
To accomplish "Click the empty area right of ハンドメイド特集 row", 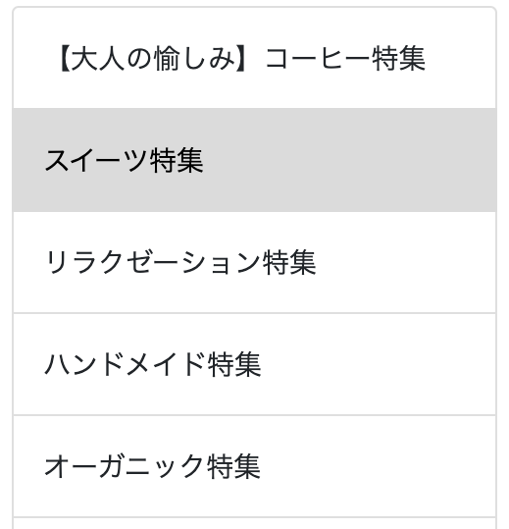I will pos(378,364).
